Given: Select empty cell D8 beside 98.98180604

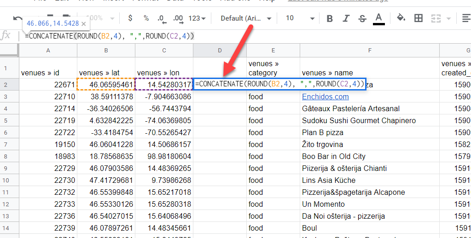Looking at the screenshot, I should pyautogui.click(x=220, y=156).
